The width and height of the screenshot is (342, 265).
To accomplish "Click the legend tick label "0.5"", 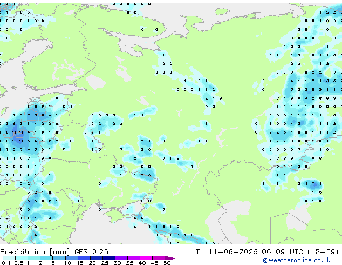I will [x=19, y=263].
